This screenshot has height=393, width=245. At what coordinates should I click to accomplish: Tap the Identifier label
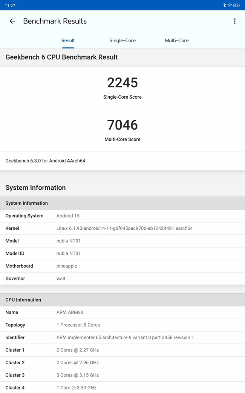[15, 337]
